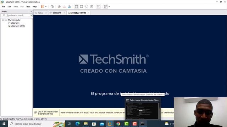The height and width of the screenshot is (127, 227).
Task: Open the weather widget on the taskbar
Action: coord(169,124)
